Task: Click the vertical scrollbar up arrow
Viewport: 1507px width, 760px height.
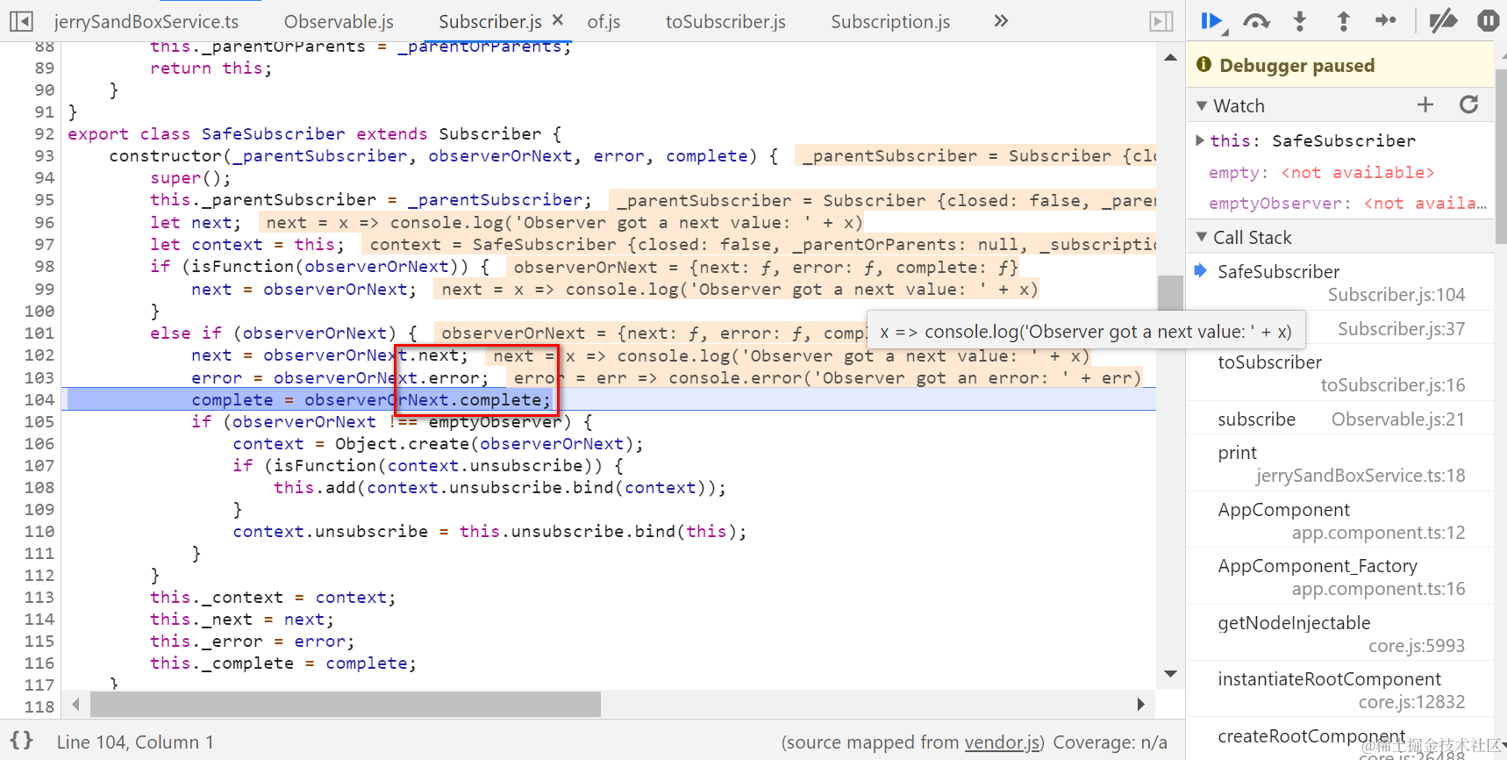Action: (1170, 57)
